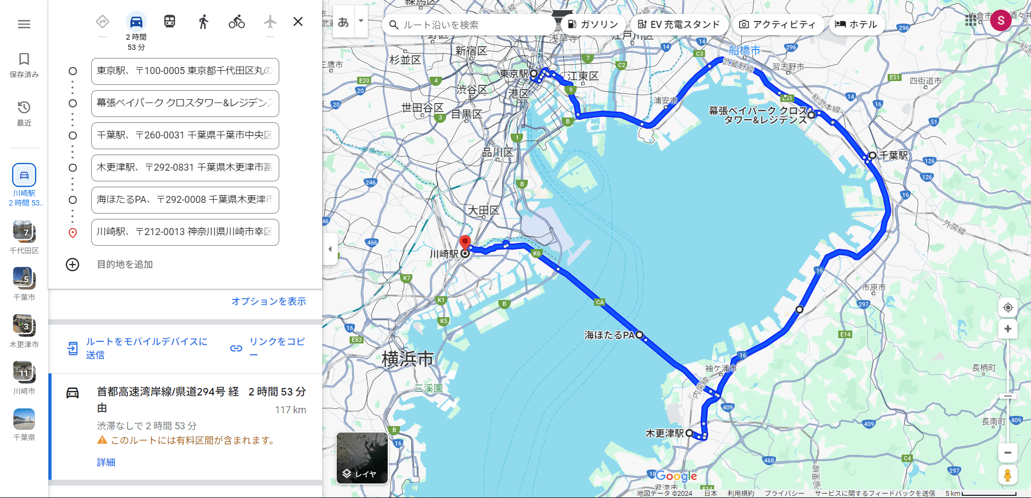
Task: Show route options (オプションを表示)
Action: point(268,302)
